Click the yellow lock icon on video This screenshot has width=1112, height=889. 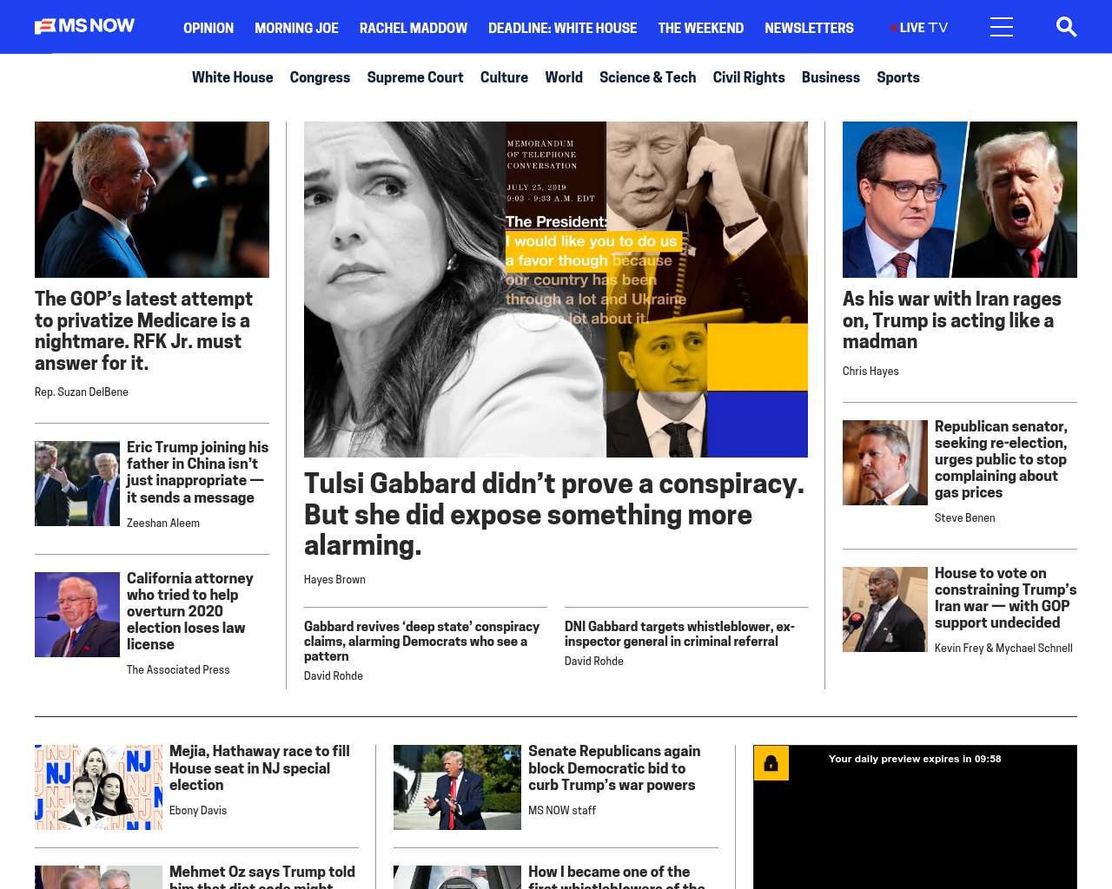point(771,763)
